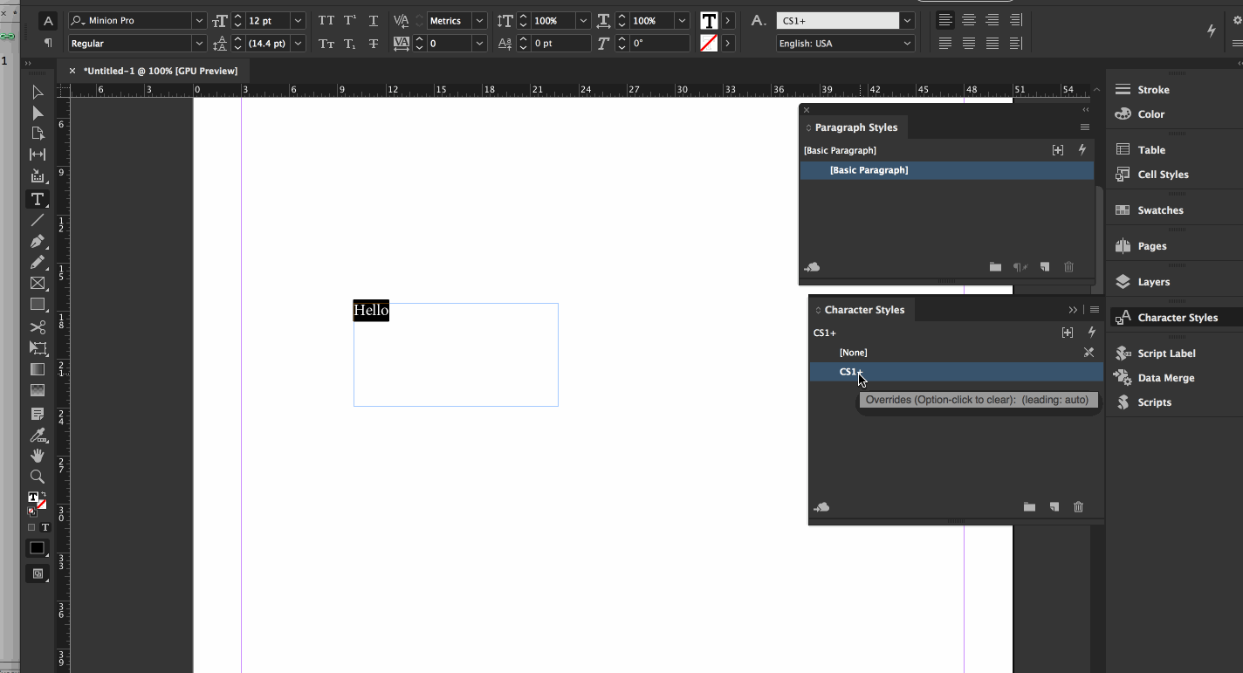Open the Layers panel
This screenshot has width=1243, height=673.
(1153, 282)
